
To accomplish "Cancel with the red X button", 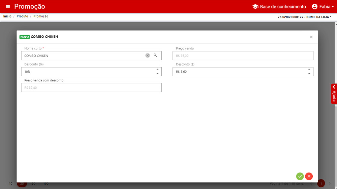I will [x=309, y=176].
